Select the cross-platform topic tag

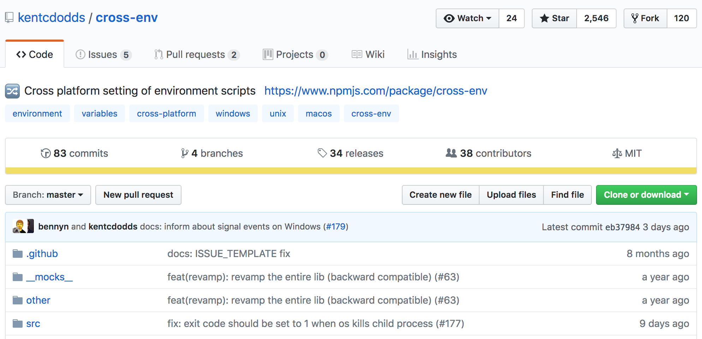pos(166,113)
